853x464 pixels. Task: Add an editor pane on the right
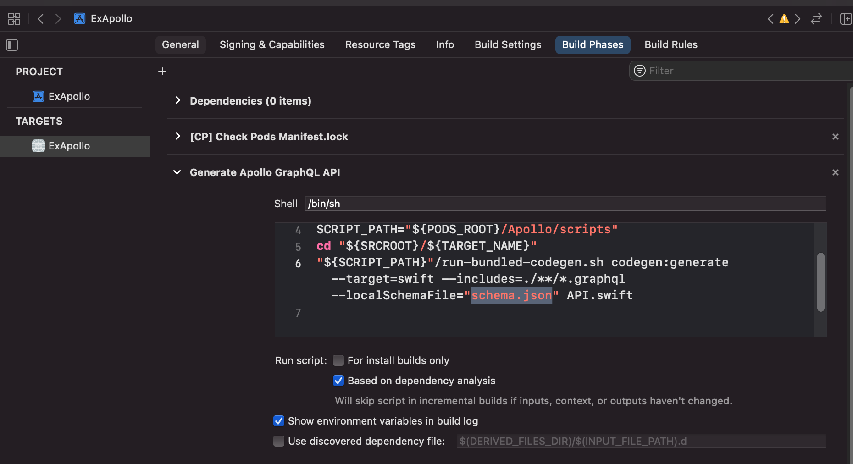tap(846, 19)
